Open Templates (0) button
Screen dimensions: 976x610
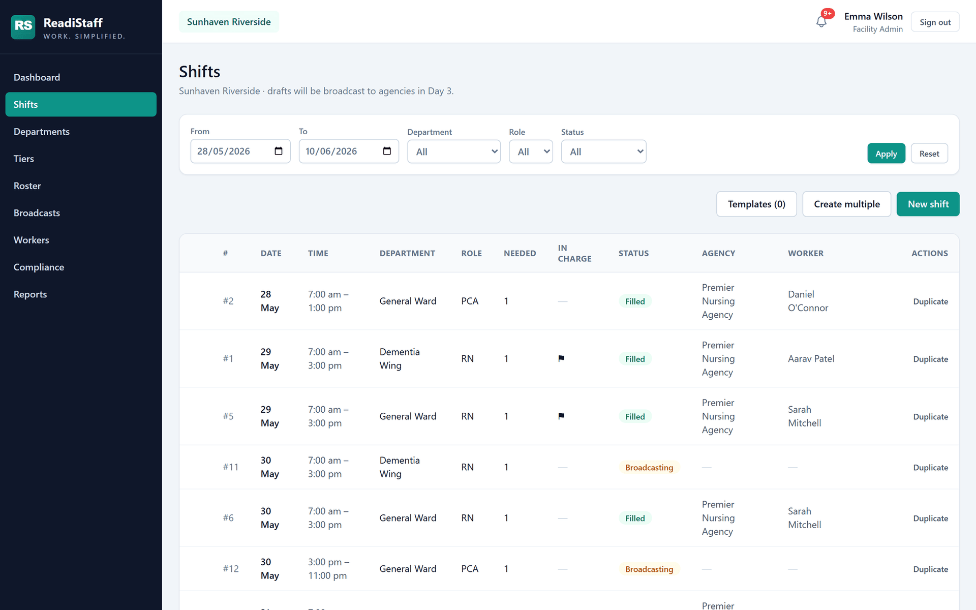[756, 204]
